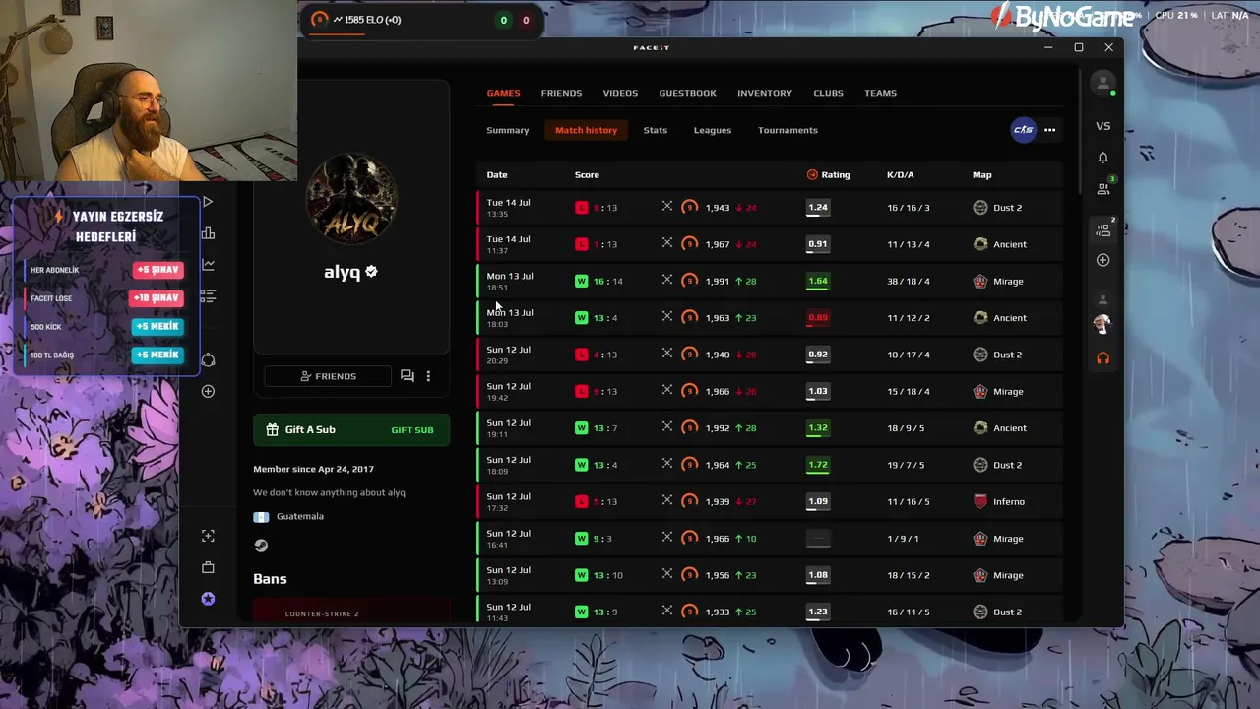Click the VS matchmaking icon

(1102, 126)
